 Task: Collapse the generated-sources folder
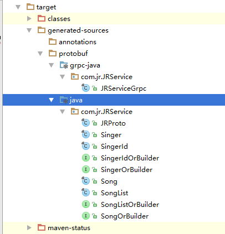(29, 30)
